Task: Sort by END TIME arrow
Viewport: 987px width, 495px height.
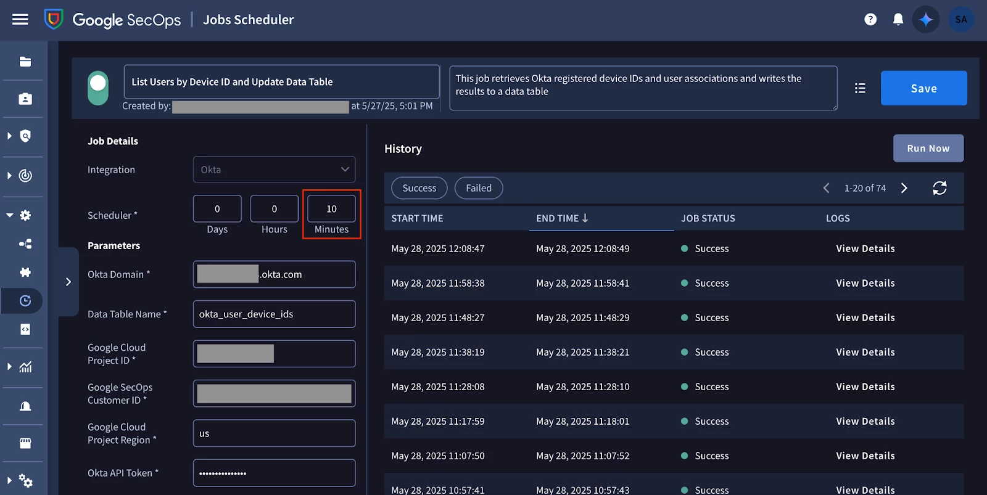Action: (x=585, y=218)
